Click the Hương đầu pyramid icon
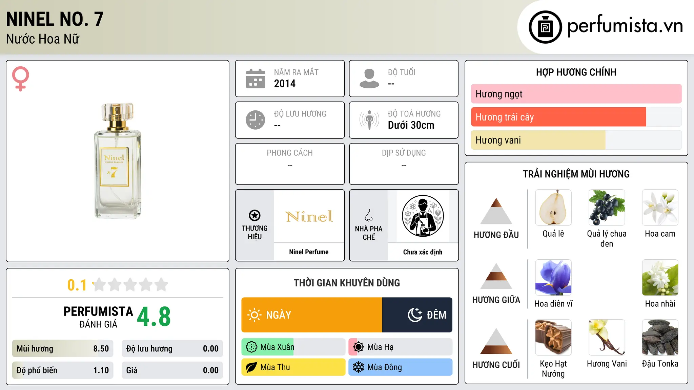The width and height of the screenshot is (694, 390). click(496, 211)
